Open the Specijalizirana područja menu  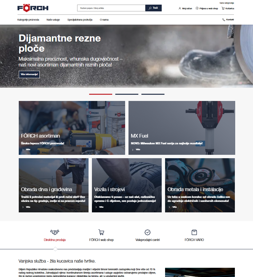pyautogui.click(x=80, y=20)
